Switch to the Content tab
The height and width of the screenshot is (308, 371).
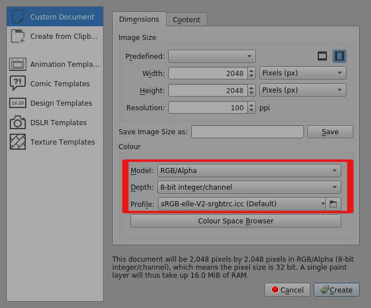(187, 19)
